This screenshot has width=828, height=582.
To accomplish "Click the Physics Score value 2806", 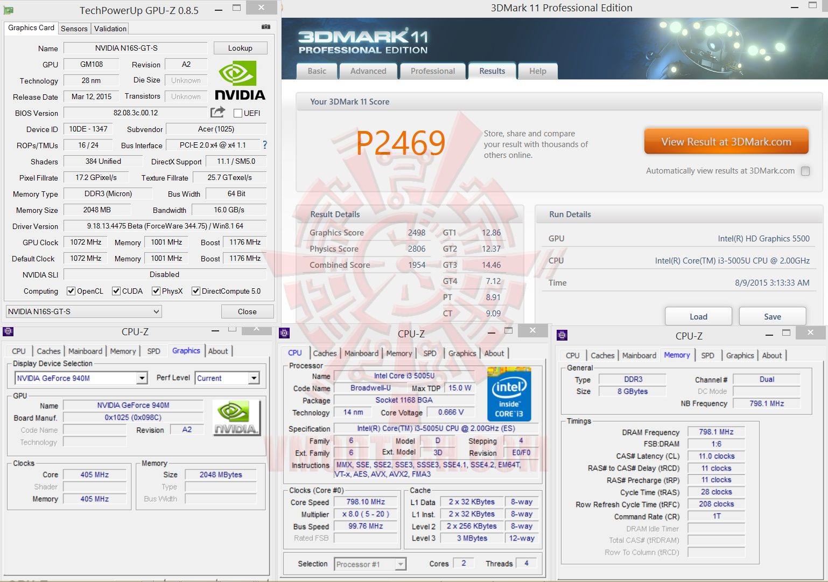I will point(417,249).
